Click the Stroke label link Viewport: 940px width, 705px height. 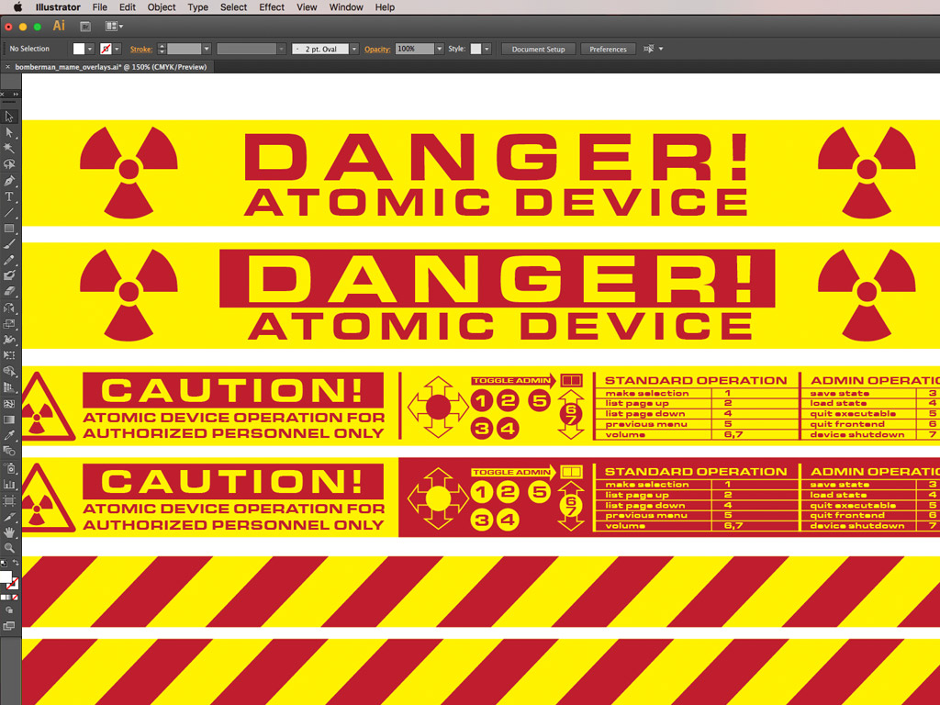tap(140, 50)
